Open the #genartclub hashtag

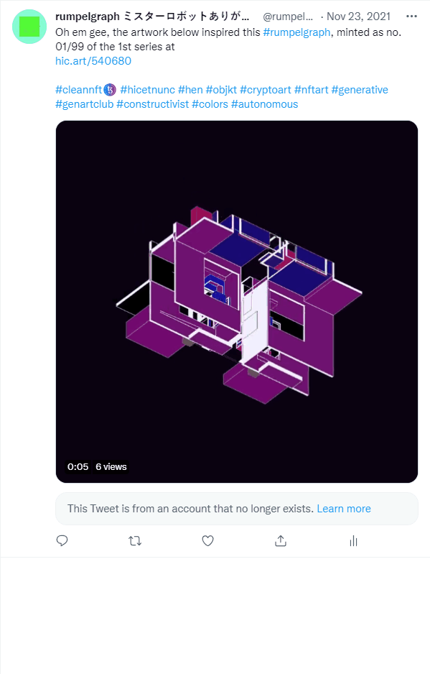point(84,104)
